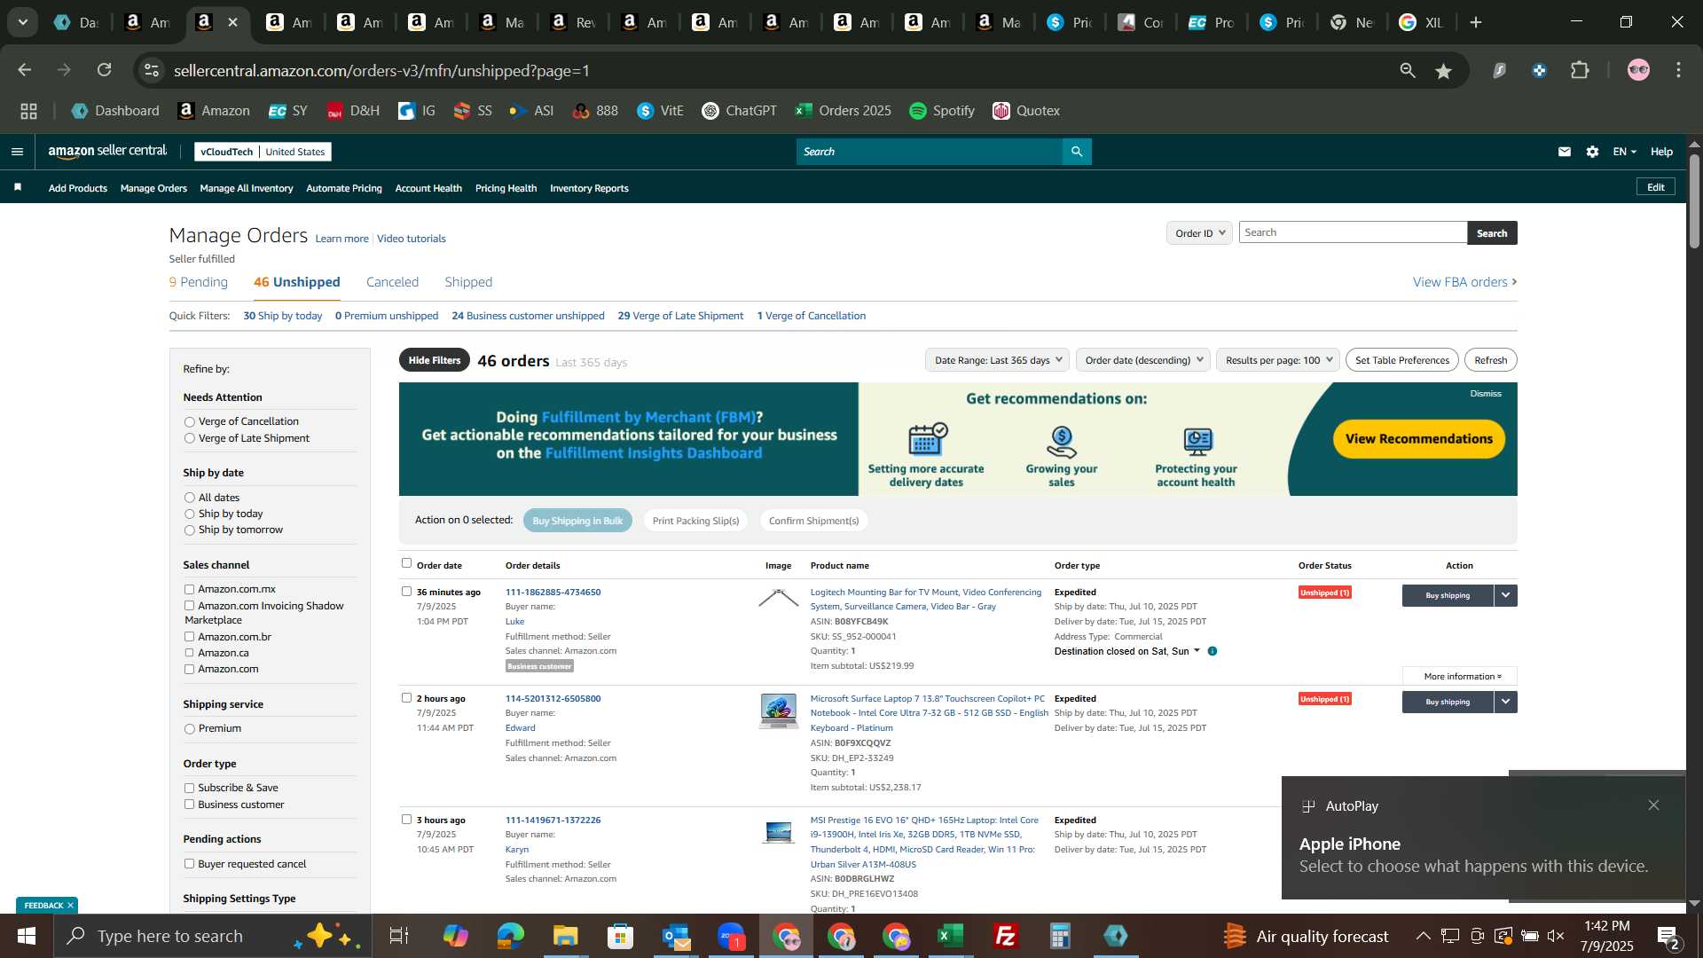Select the Verge of Cancellation radio button

coord(189,422)
